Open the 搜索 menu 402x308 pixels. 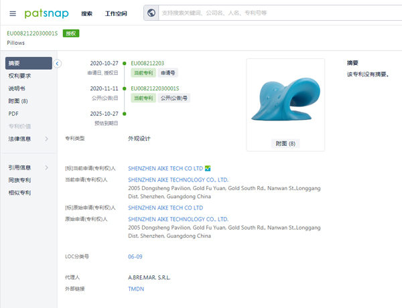point(86,13)
